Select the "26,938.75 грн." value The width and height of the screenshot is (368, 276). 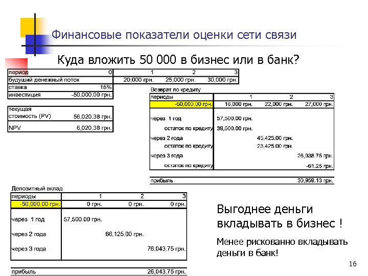pyautogui.click(x=315, y=156)
